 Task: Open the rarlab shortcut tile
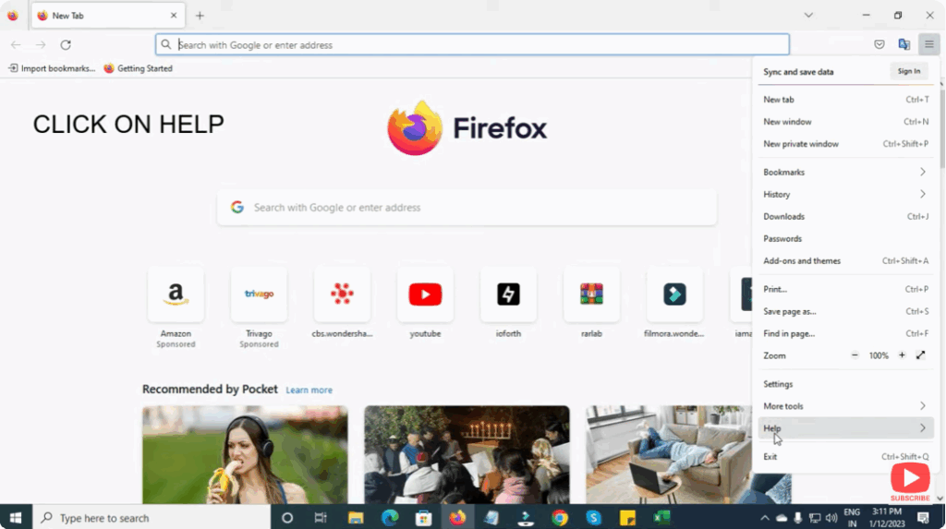591,295
